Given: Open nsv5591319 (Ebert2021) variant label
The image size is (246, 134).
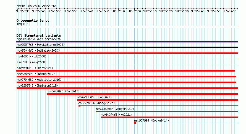Looking at the screenshot, I should 35,68.
